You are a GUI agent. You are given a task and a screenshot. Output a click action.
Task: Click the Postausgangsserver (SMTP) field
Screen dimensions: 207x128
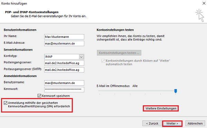click(x=64, y=70)
